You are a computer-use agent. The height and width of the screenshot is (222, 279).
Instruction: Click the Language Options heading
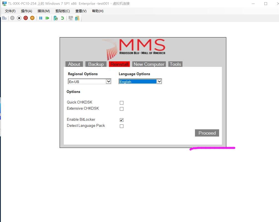click(134, 74)
